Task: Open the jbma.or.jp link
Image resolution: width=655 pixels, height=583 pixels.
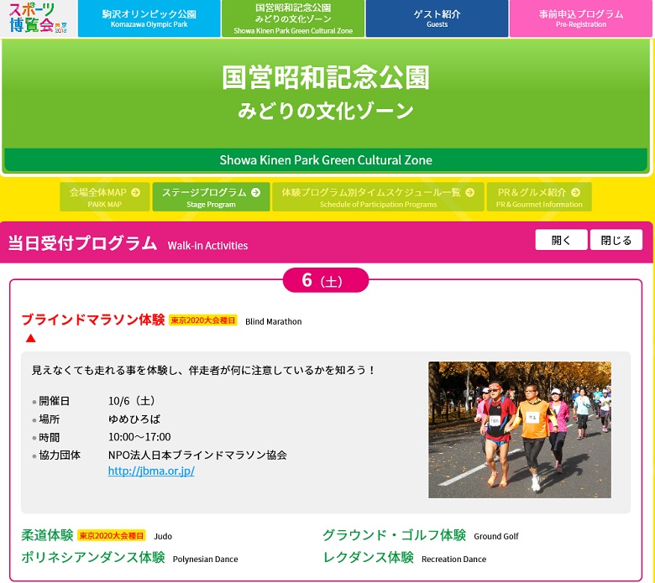Action: pyautogui.click(x=151, y=471)
